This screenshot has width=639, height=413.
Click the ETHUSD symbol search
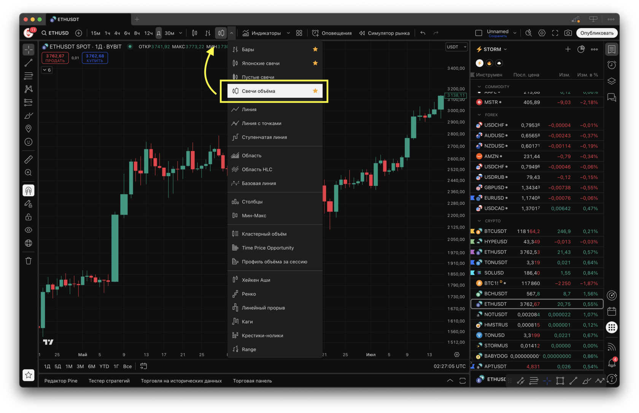(x=56, y=33)
